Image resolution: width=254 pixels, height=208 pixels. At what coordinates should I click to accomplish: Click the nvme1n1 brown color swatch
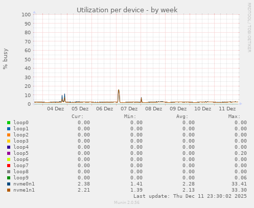9,190
